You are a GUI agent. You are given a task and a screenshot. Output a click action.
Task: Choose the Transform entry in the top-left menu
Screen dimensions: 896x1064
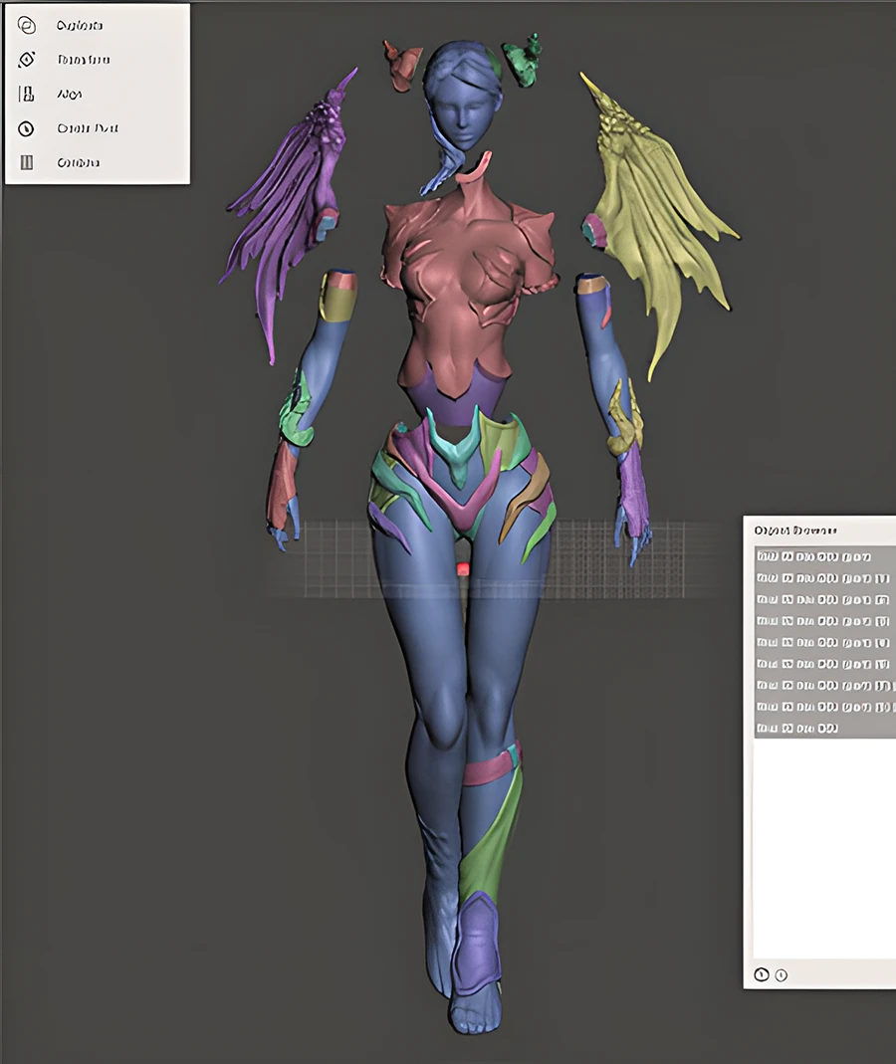[83, 60]
